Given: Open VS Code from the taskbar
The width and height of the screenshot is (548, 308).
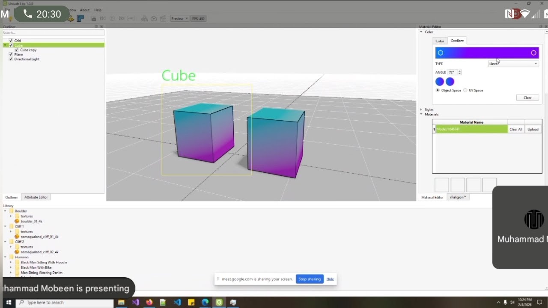Looking at the screenshot, I should click(x=177, y=302).
